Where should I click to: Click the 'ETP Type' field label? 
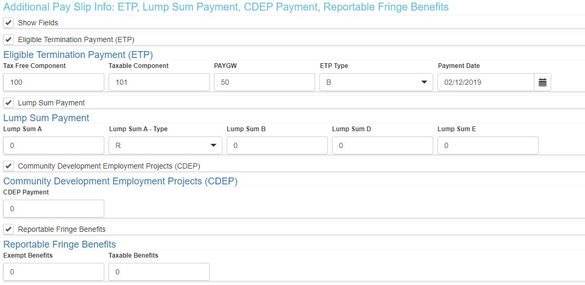tap(334, 66)
